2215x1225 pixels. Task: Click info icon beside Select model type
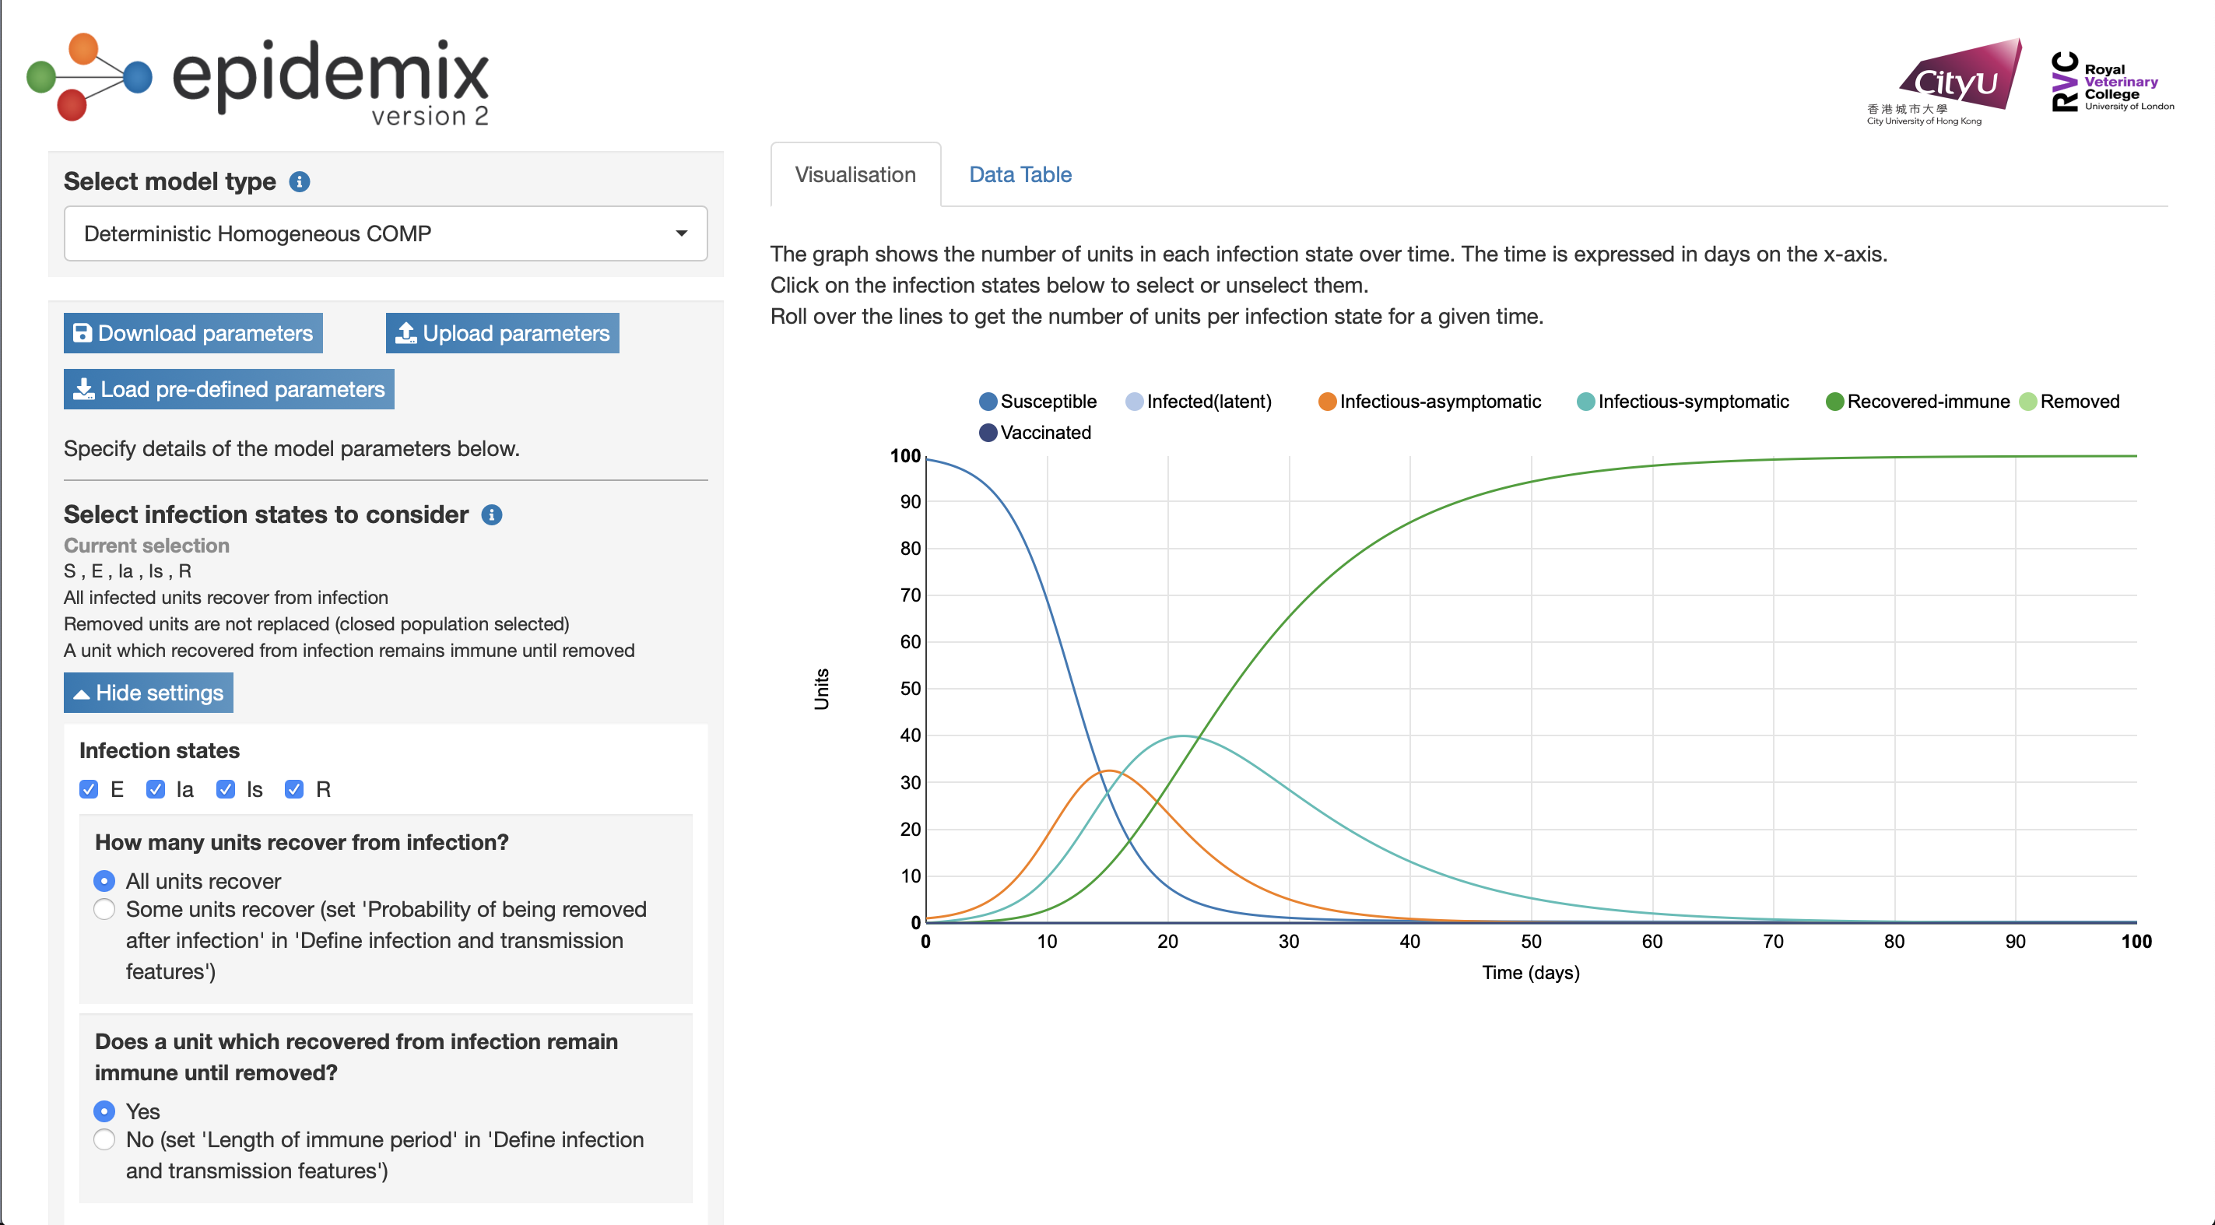pos(299,182)
